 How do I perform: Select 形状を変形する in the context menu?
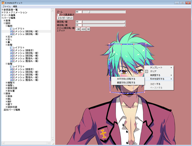pos(159,79)
